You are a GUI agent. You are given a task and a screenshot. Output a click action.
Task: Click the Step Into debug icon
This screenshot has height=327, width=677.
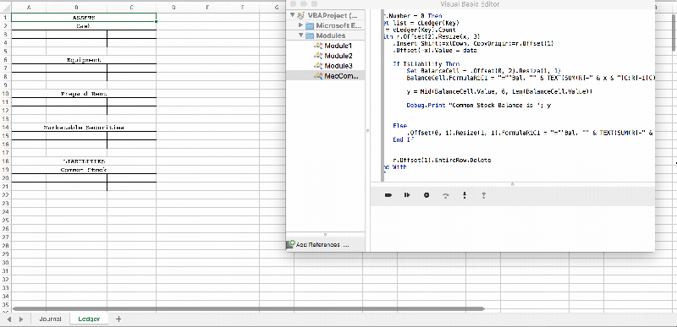465,195
